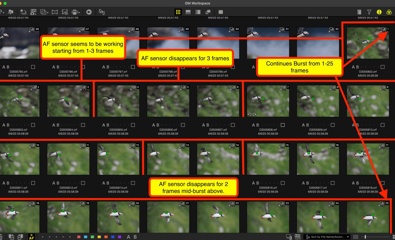The height and width of the screenshot is (240, 395).
Task: Toggle the AF target display button
Action: 32,237
